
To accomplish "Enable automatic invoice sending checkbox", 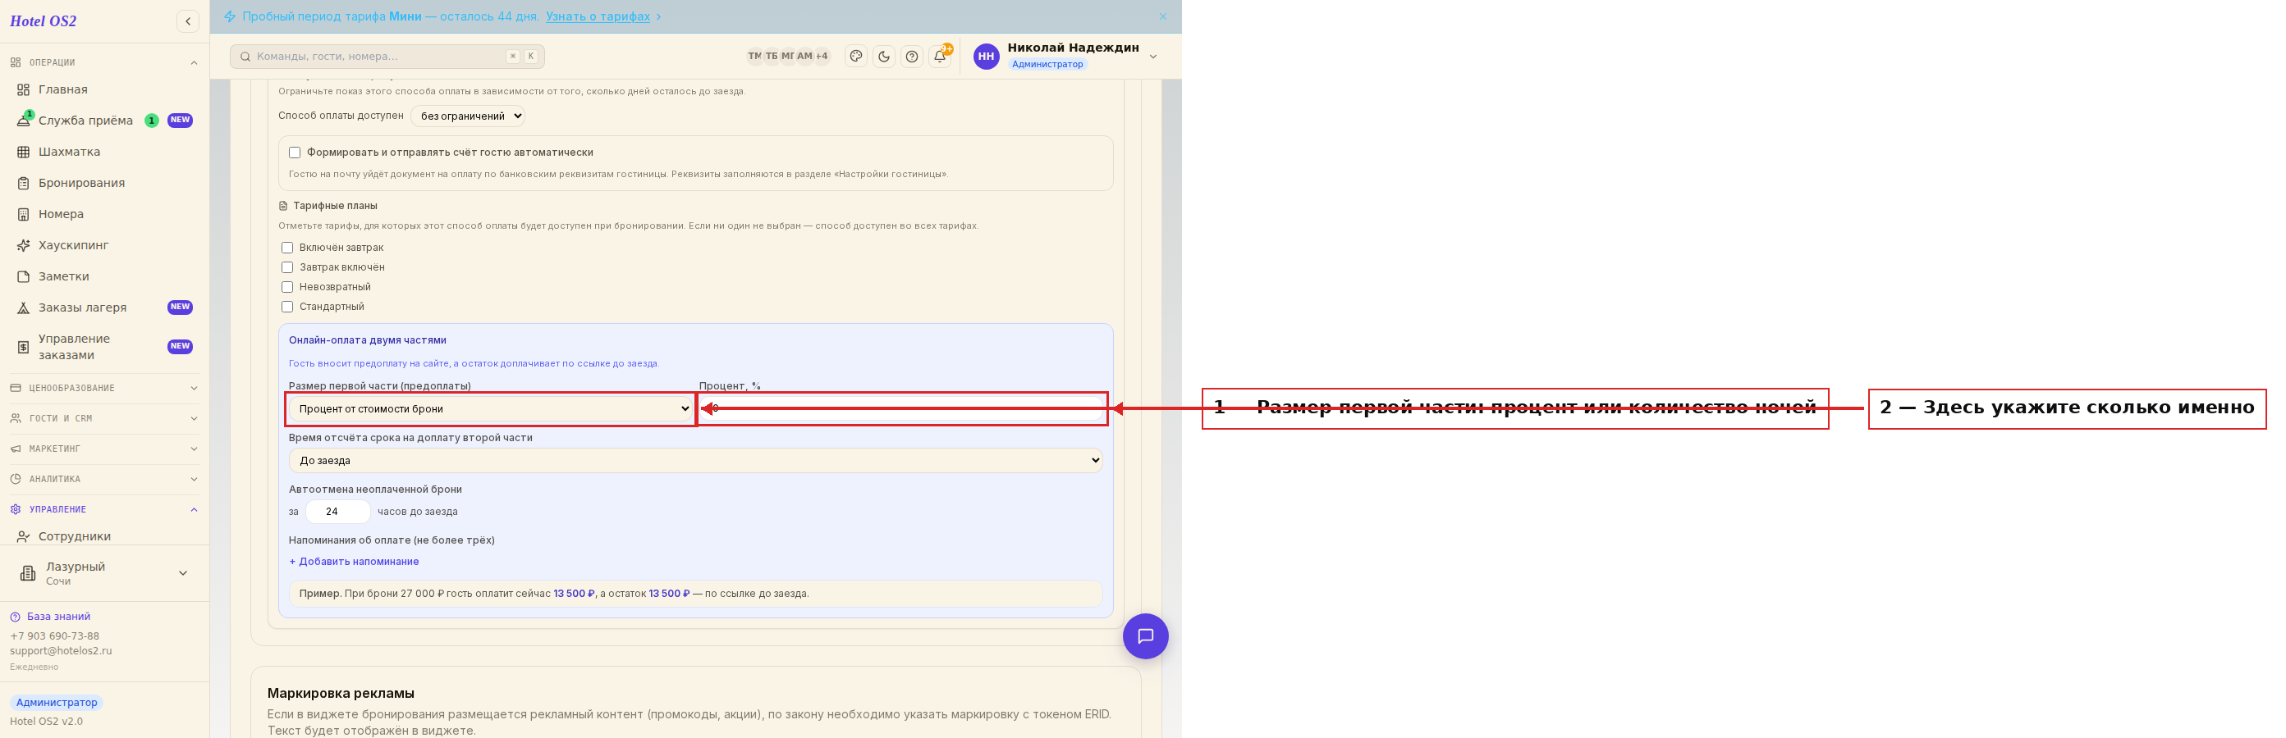I will [295, 153].
